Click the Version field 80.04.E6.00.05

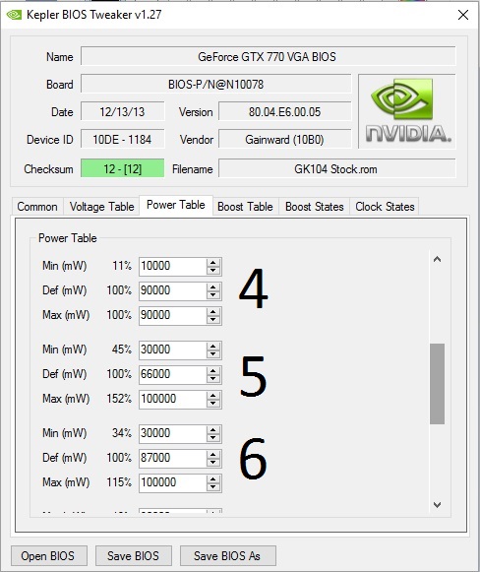[284, 111]
